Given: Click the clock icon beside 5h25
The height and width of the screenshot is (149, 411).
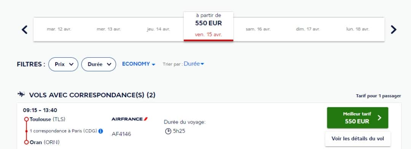Looking at the screenshot, I should click(x=168, y=131).
